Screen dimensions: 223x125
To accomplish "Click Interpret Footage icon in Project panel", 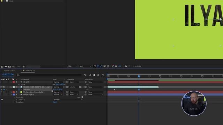I will coord(2,66).
